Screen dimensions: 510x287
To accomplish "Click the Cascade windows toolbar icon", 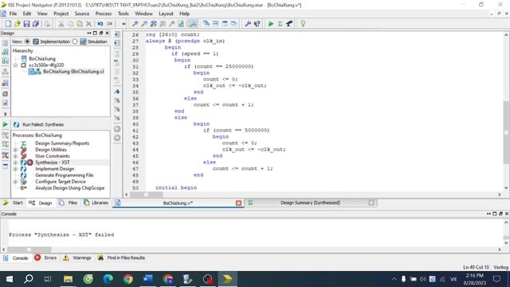I will [x=206, y=24].
